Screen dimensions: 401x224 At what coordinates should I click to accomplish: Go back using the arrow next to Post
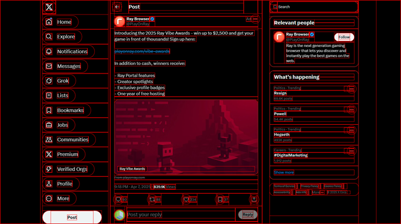[x=117, y=7]
